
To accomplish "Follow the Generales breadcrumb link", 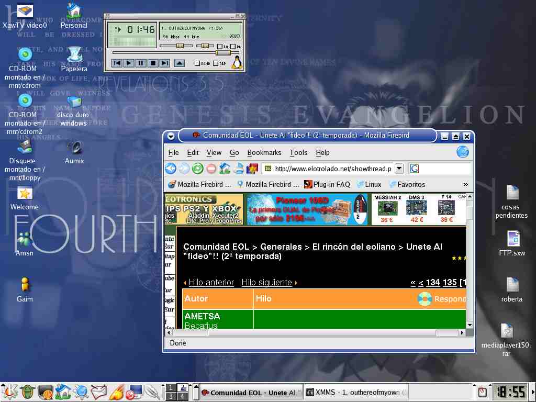I will pos(281,247).
